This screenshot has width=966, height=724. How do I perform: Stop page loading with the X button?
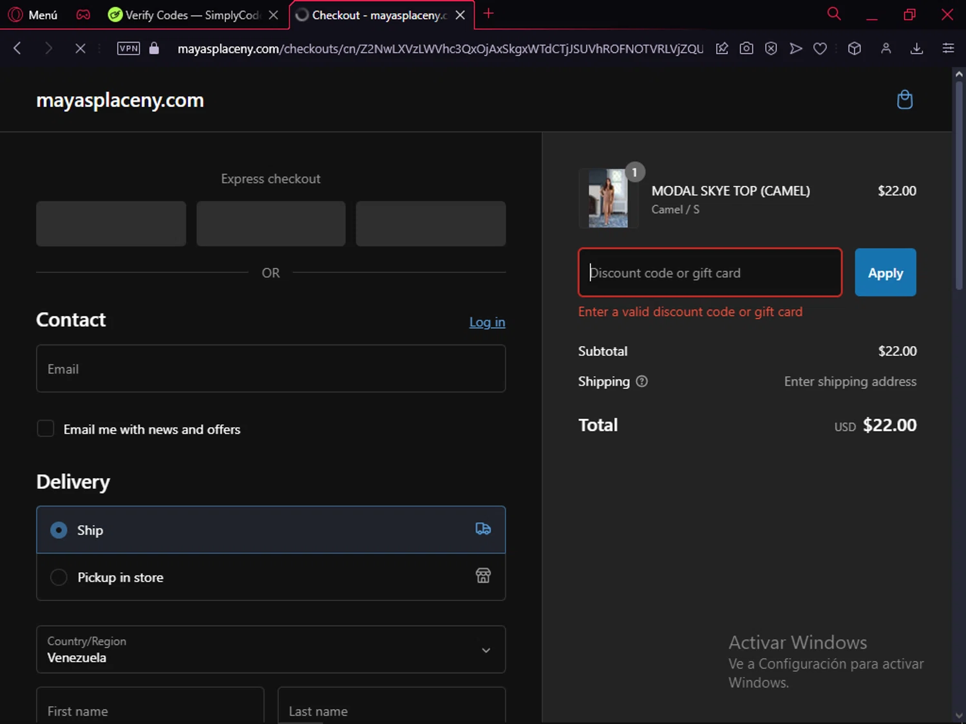(x=80, y=48)
